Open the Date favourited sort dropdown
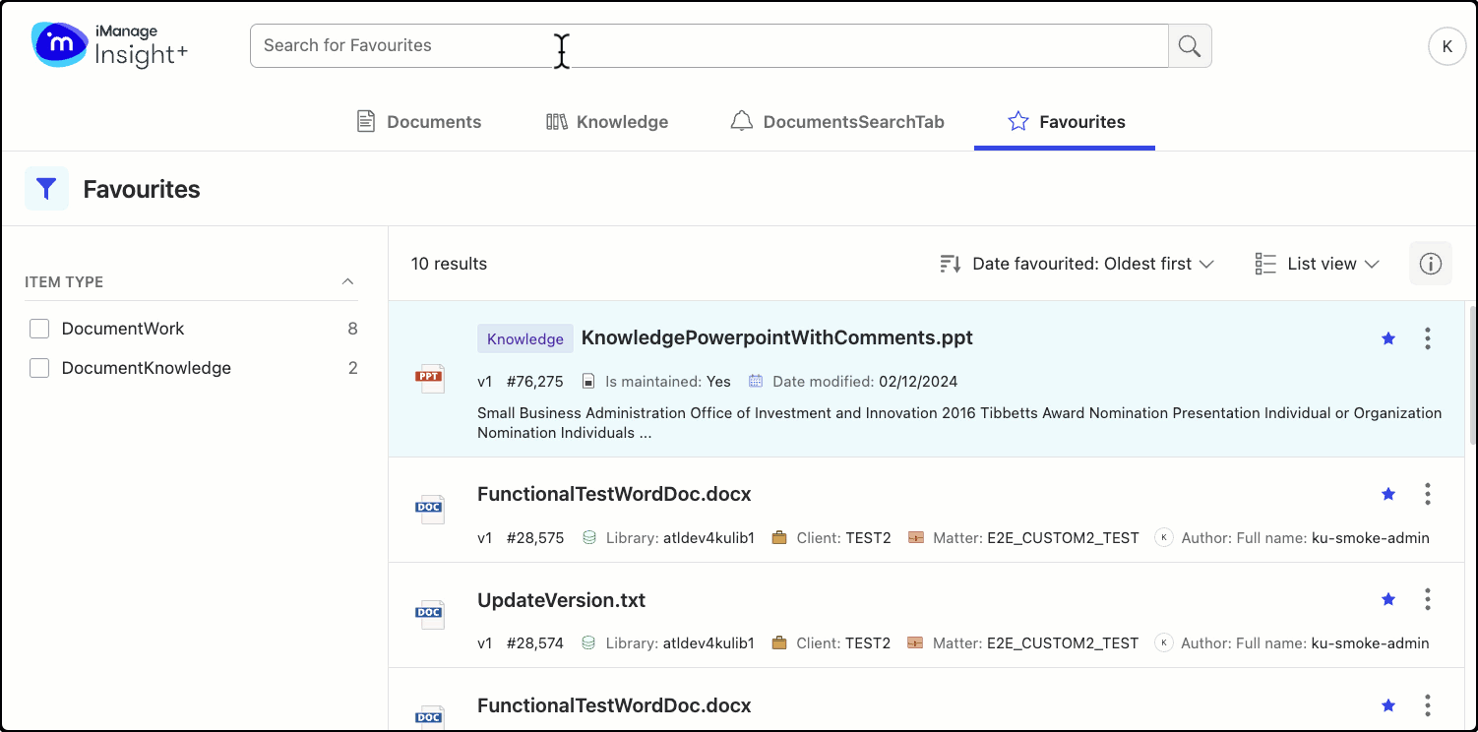The height and width of the screenshot is (732, 1478). tap(1078, 264)
